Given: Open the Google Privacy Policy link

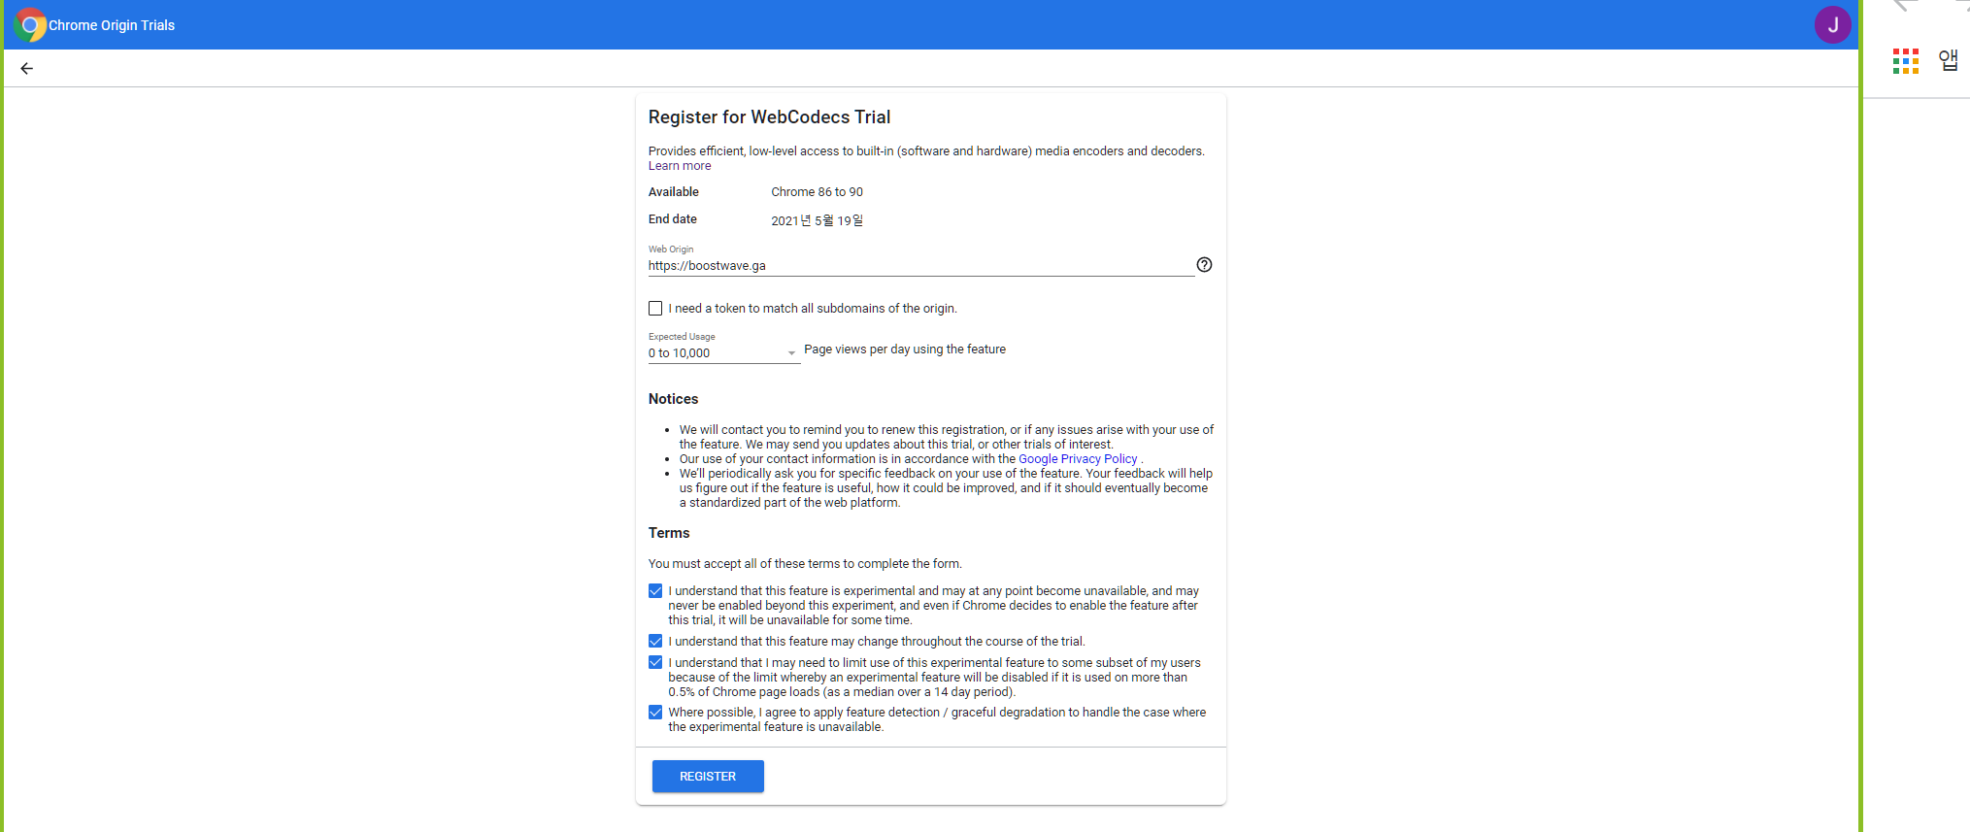Looking at the screenshot, I should 1078,459.
